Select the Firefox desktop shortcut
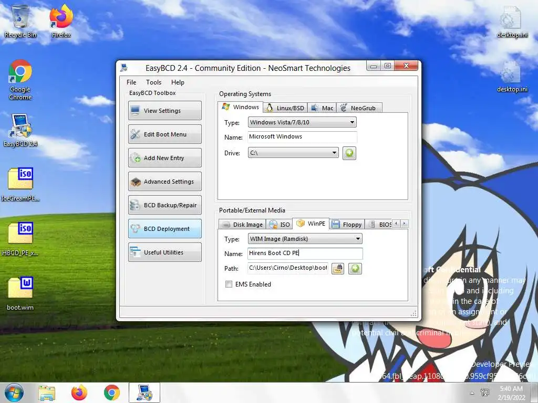Screen dimensions: 538x403 [61, 21]
